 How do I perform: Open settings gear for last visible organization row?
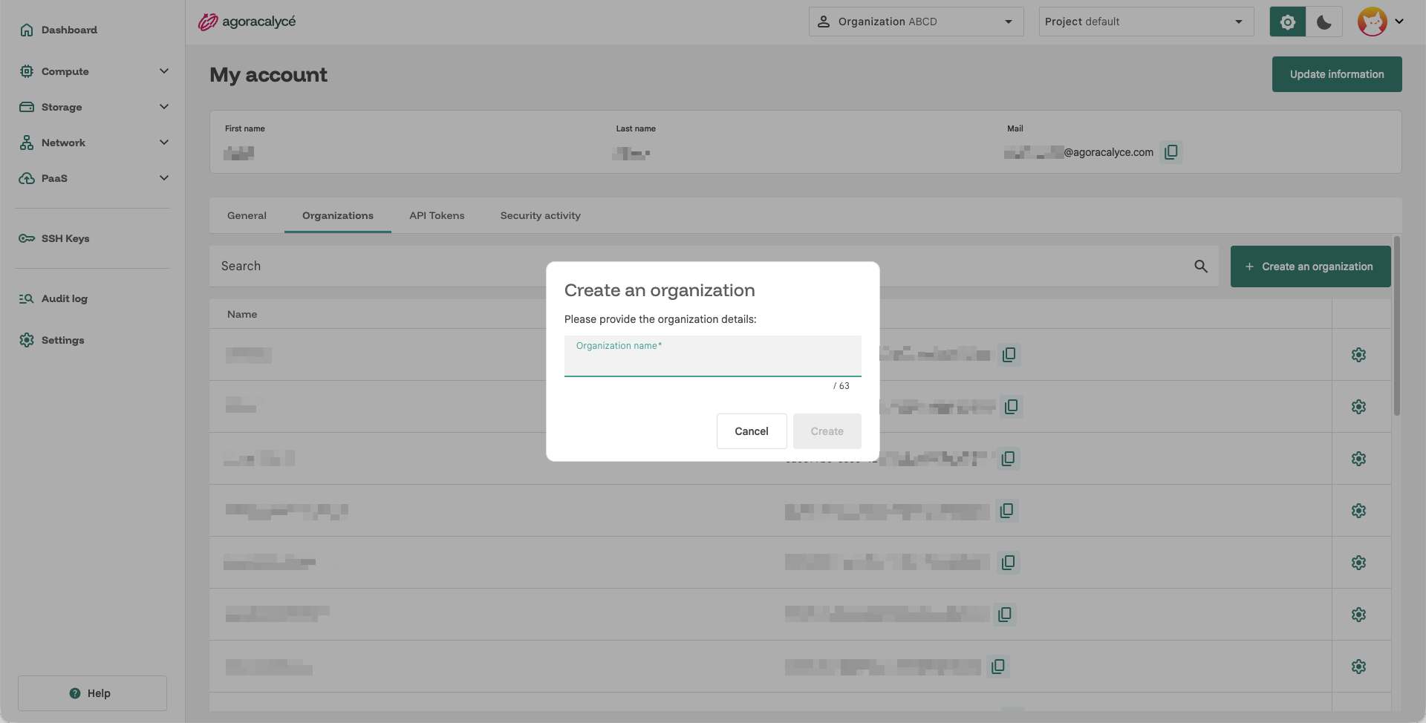1359,667
